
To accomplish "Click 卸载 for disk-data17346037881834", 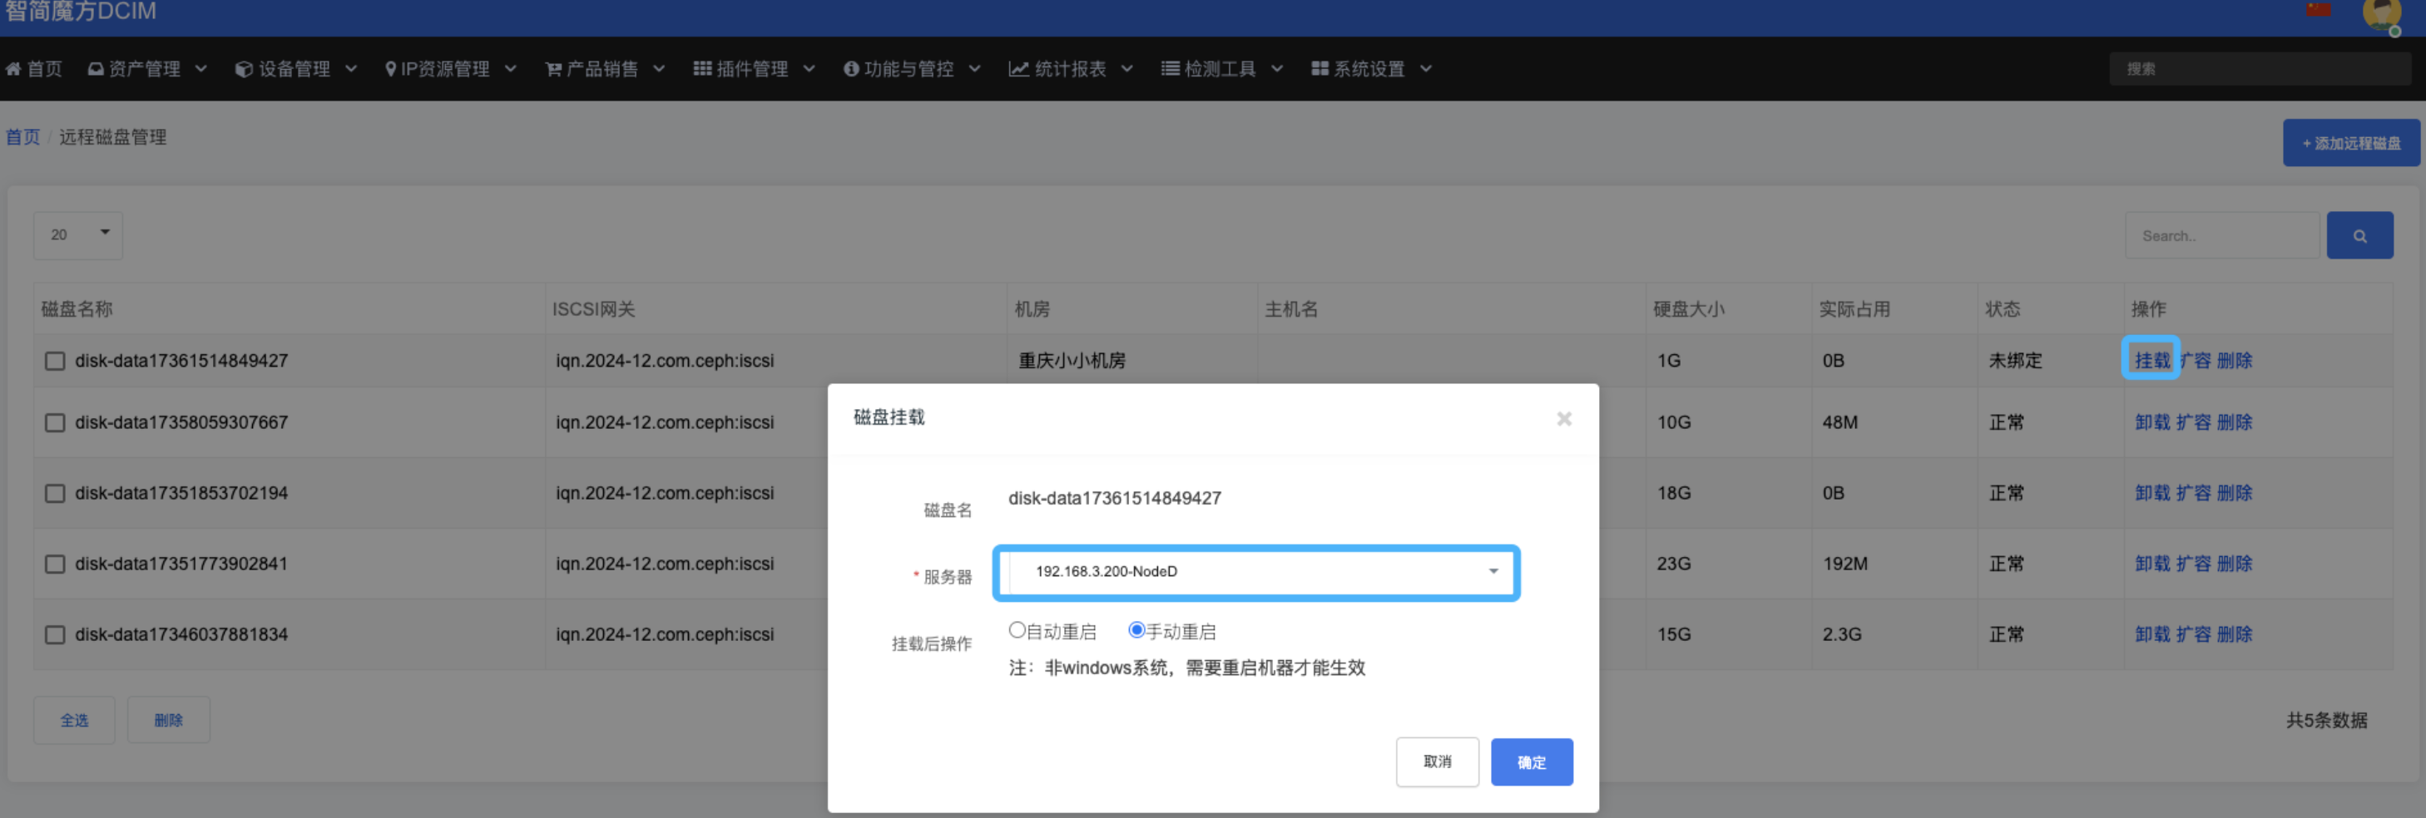I will [x=2152, y=634].
